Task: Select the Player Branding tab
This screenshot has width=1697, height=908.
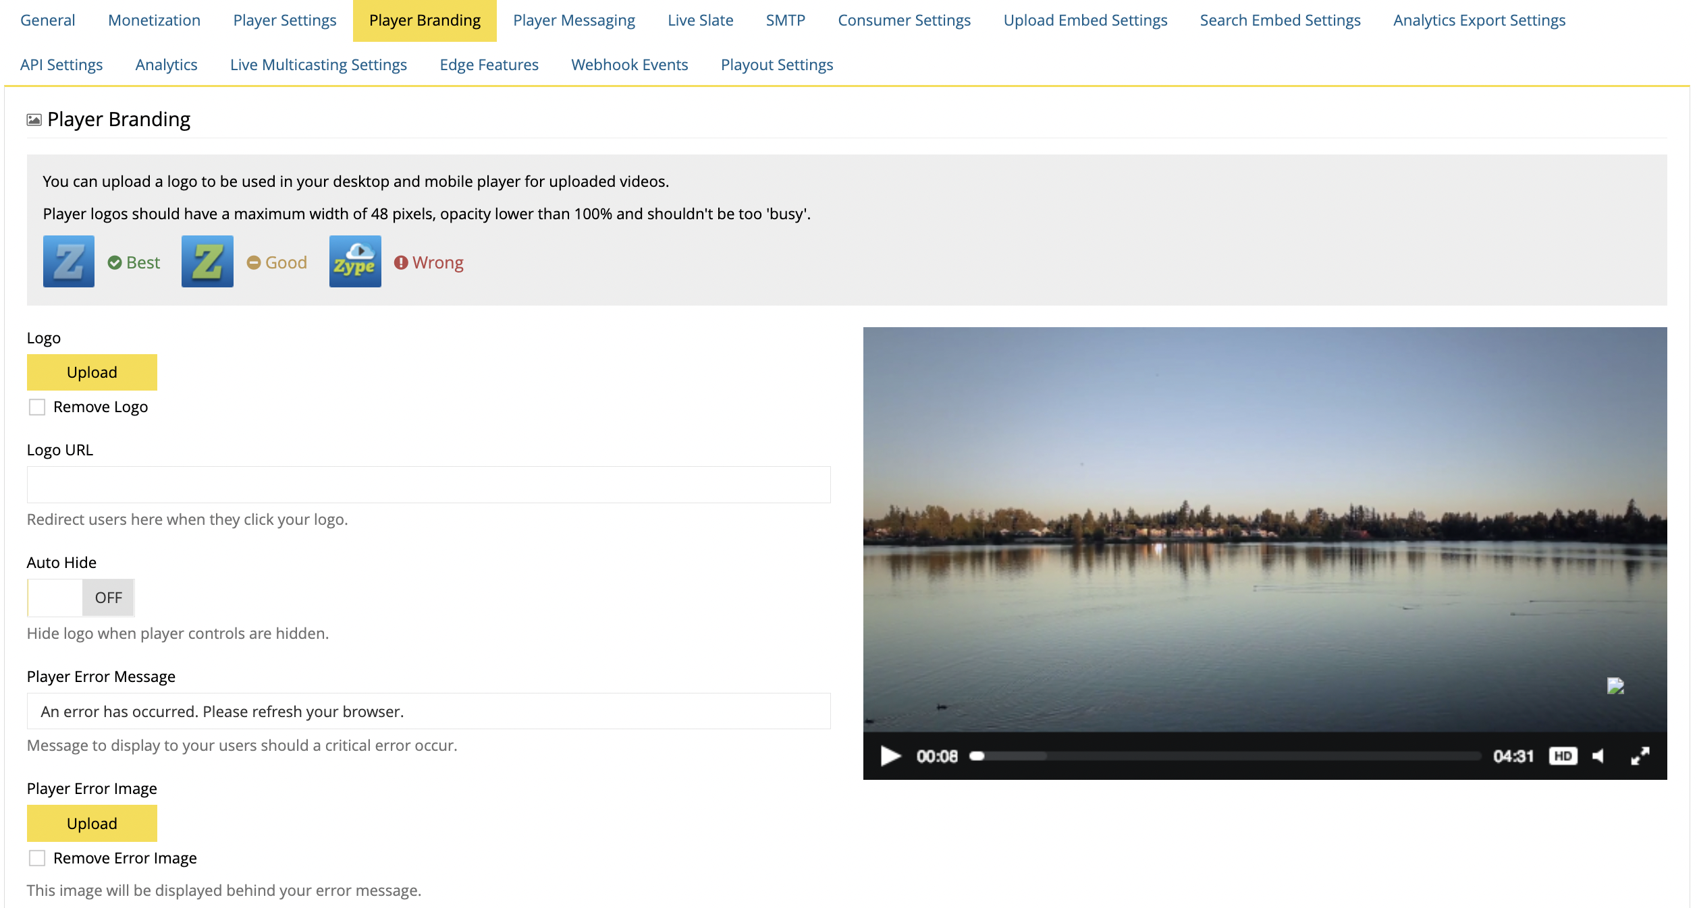Action: pos(425,20)
